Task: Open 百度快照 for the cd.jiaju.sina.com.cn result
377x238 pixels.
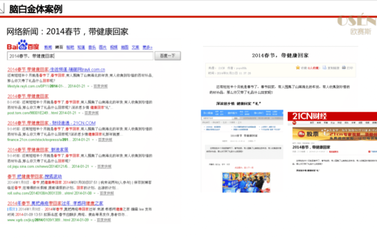Action: 105,167
